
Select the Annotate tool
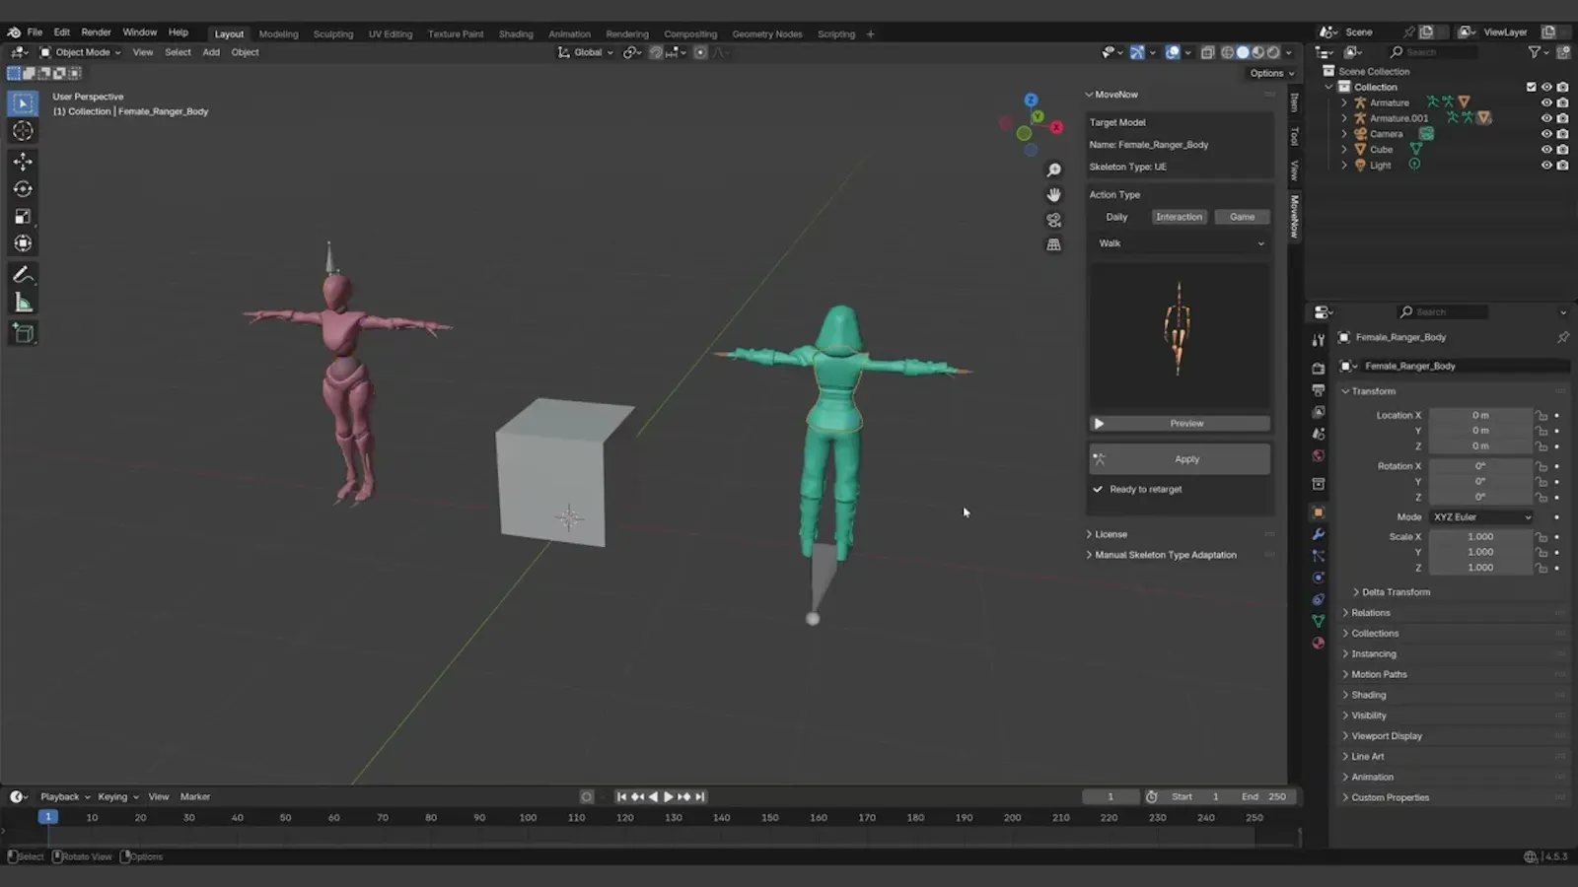click(23, 275)
